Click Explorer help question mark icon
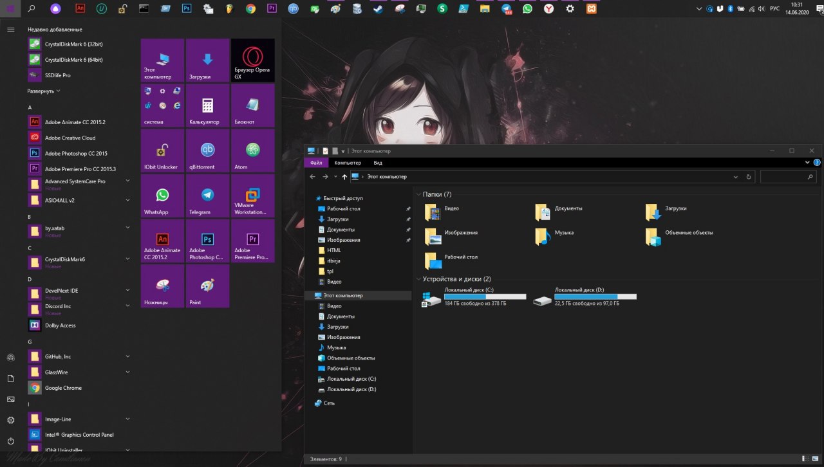 click(x=817, y=163)
